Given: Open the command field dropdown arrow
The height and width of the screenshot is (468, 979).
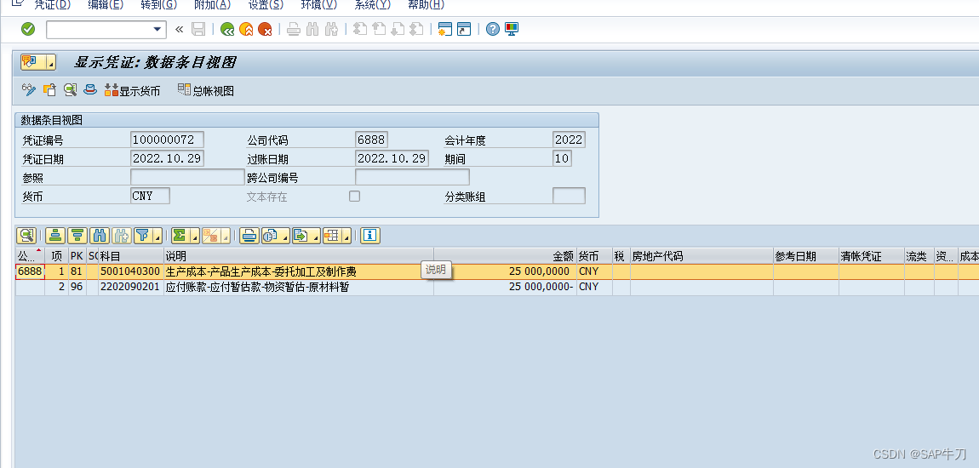Looking at the screenshot, I should (157, 29).
